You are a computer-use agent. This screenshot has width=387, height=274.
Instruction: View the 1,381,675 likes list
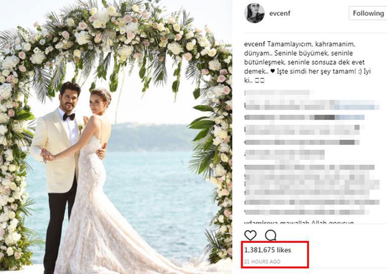point(267,250)
